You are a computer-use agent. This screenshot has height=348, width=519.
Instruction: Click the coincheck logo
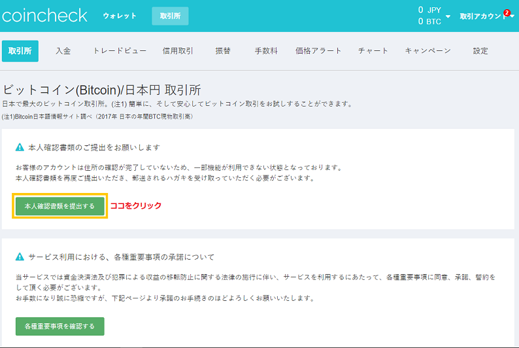tap(44, 16)
